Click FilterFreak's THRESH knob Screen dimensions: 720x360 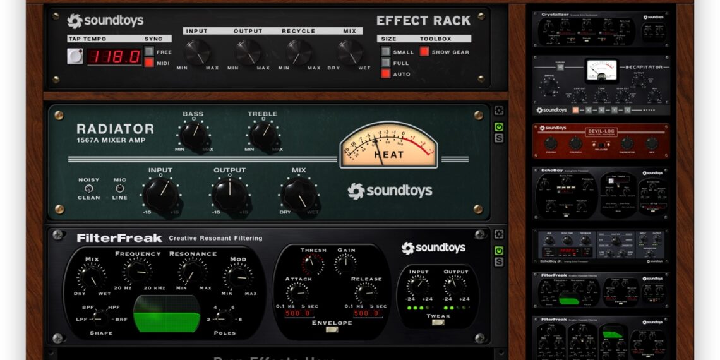[313, 264]
